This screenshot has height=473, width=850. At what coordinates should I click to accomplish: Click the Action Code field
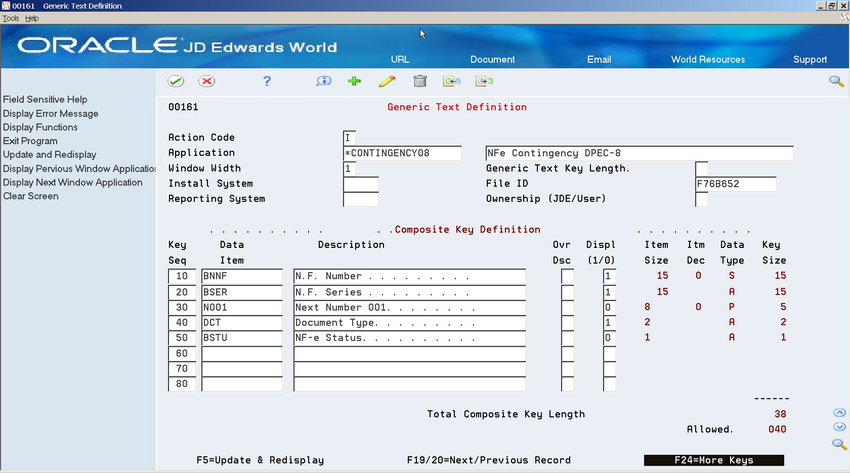pos(350,138)
